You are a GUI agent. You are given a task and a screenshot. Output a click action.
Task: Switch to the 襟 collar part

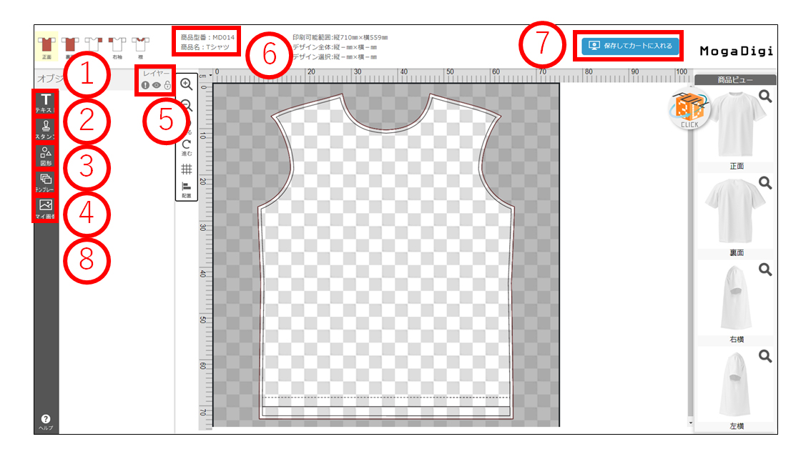point(141,46)
